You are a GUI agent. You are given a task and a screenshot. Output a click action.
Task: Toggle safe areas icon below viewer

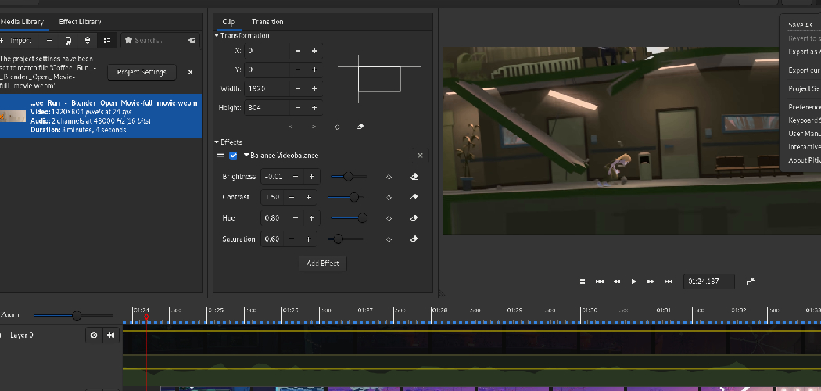click(x=583, y=282)
